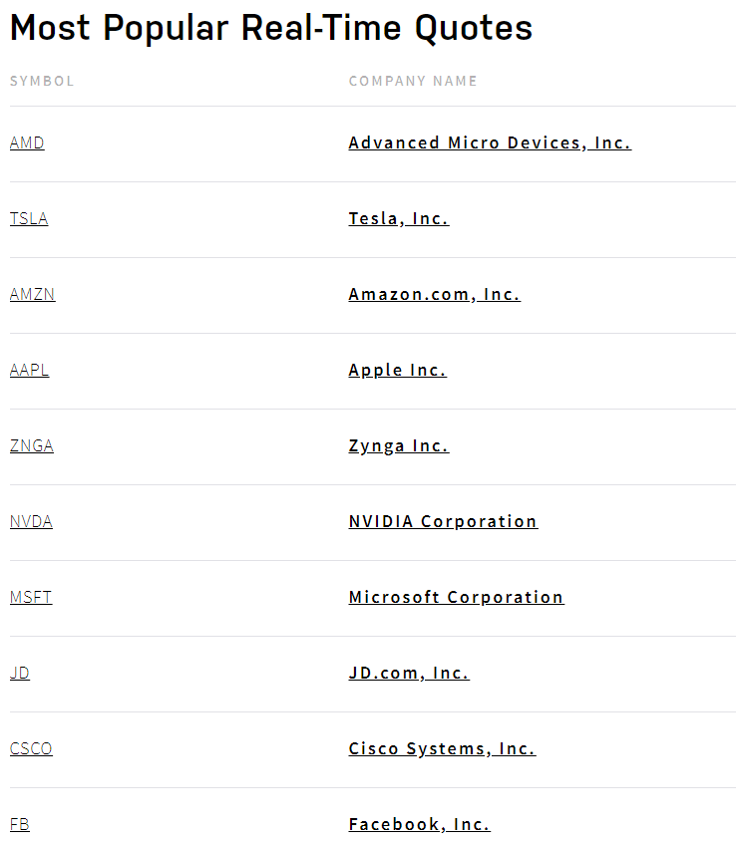Click the AMZN ticker symbol
The height and width of the screenshot is (843, 736).
(x=32, y=295)
